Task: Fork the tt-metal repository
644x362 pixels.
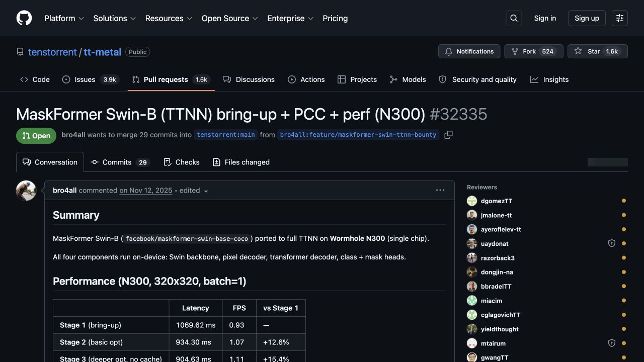Action: [533, 51]
